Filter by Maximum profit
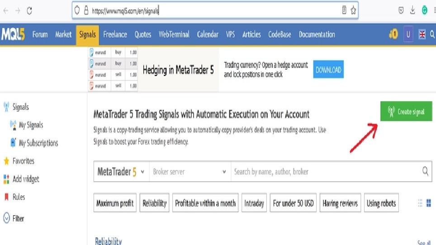The height and width of the screenshot is (245, 436). pyautogui.click(x=115, y=203)
